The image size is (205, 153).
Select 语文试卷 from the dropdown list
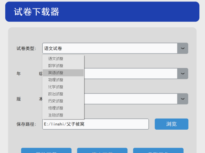point(63,59)
